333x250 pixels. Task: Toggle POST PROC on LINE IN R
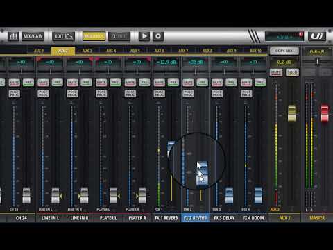coord(72,94)
